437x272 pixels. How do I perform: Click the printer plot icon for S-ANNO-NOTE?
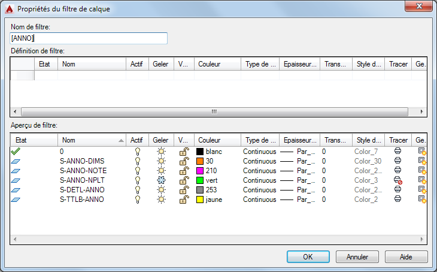[397, 170]
